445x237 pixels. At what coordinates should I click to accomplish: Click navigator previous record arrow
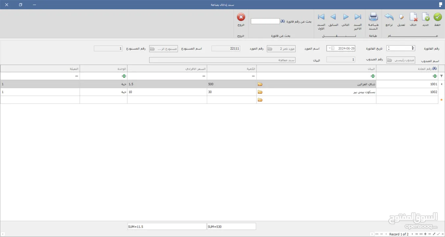(x=386, y=234)
